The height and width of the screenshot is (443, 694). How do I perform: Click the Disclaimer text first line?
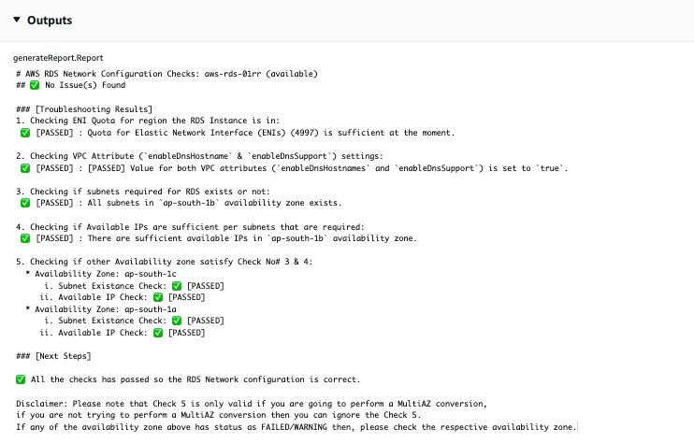pos(253,403)
